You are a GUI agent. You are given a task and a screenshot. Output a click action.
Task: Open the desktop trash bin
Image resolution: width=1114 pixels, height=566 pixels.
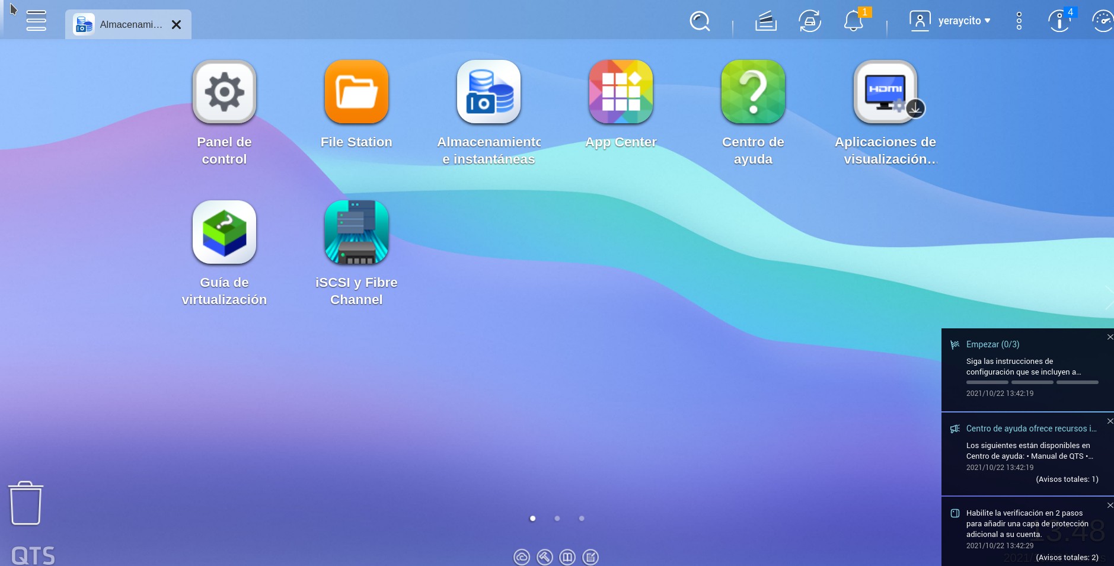point(25,503)
